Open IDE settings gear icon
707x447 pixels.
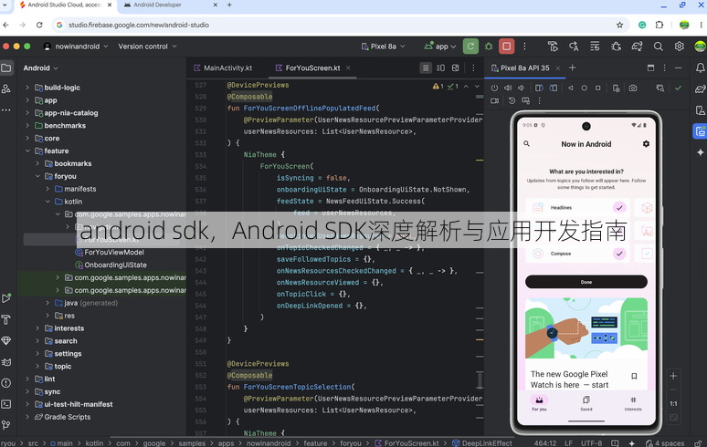tap(679, 47)
